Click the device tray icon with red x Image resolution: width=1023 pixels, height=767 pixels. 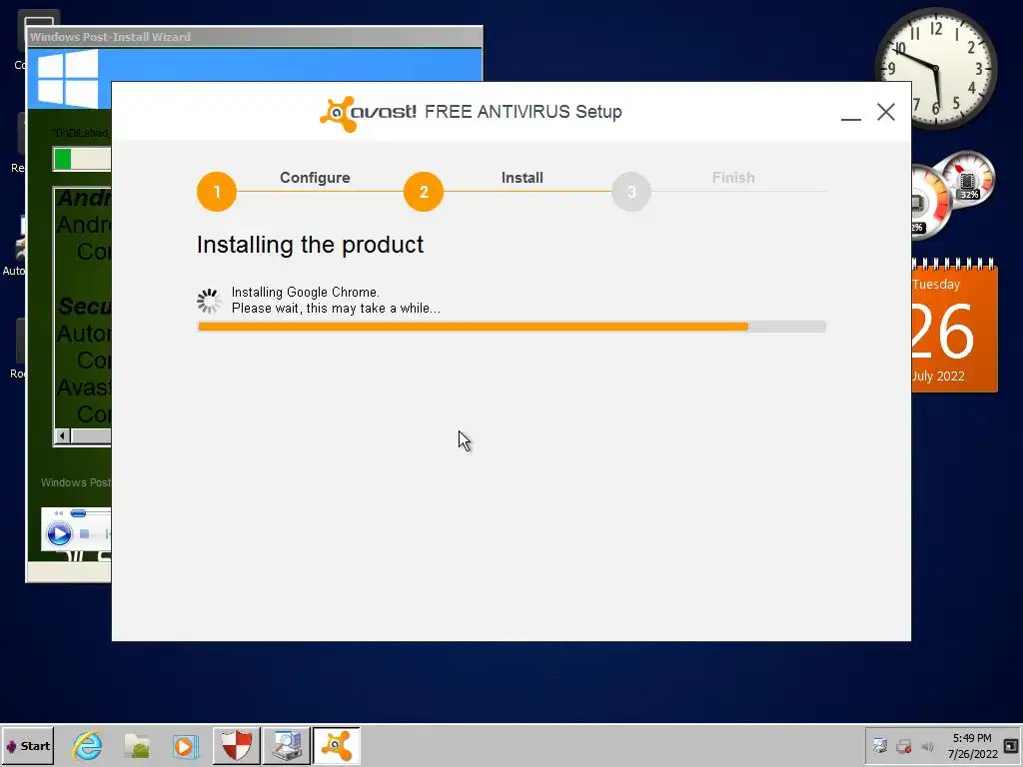(903, 746)
